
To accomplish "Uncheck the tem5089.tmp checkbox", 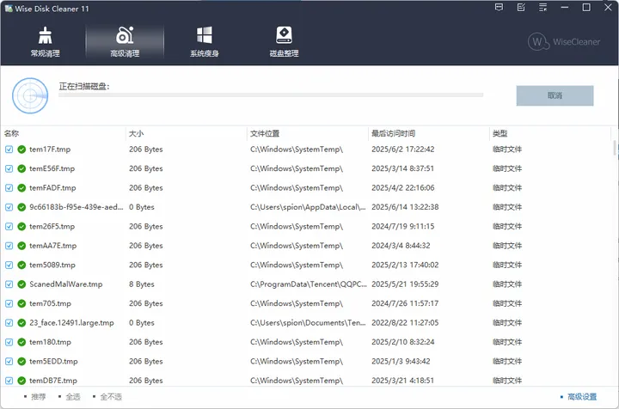I will (9, 265).
